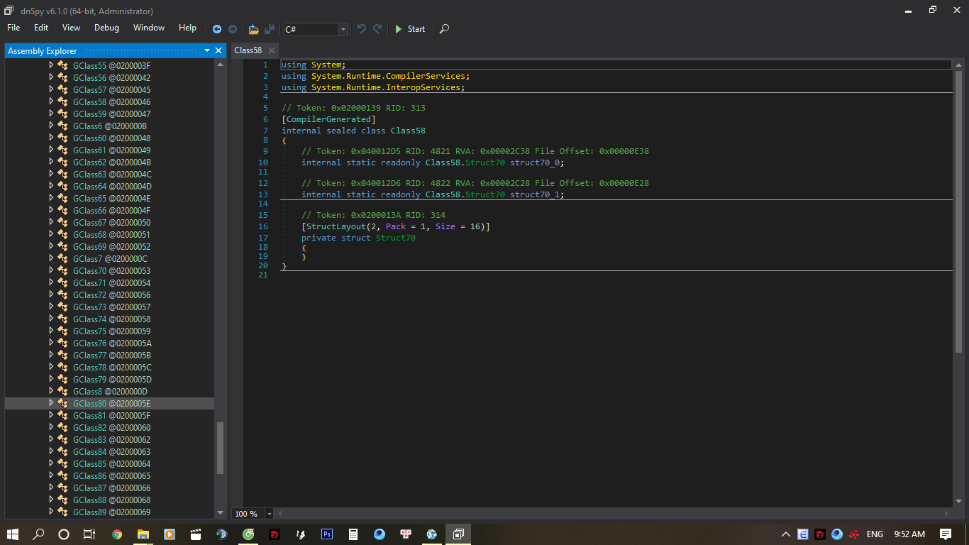Expand the GClass68 tree node
The height and width of the screenshot is (545, 969).
tap(51, 234)
